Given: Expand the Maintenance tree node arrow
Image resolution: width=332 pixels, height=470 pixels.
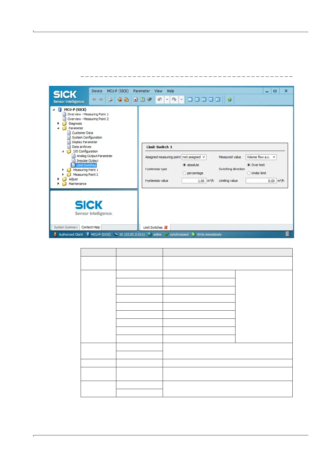Looking at the screenshot, I should (58, 184).
